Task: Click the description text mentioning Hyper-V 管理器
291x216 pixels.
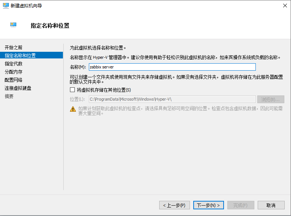Action: (175, 57)
